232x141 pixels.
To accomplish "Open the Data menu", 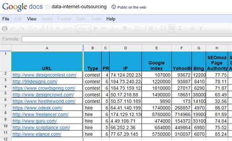I will point(81,19).
